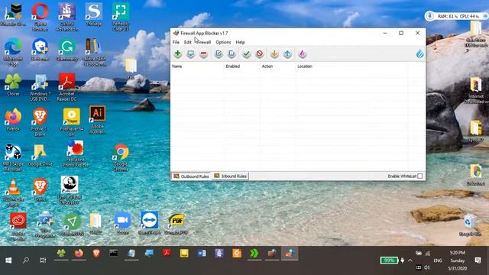Select the Microsoft Edge desktop icon
The height and width of the screenshot is (275, 489).
13,52
